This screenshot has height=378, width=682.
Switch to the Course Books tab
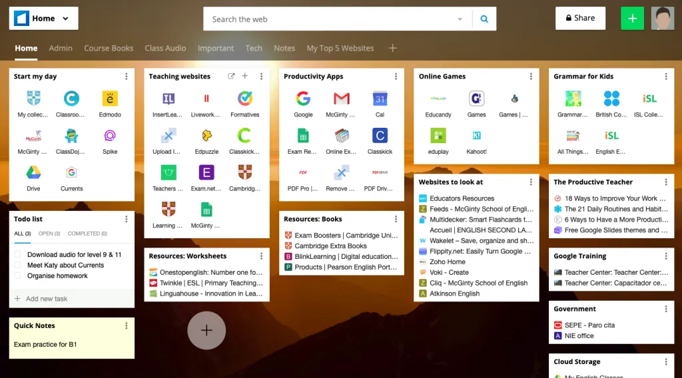coord(109,48)
